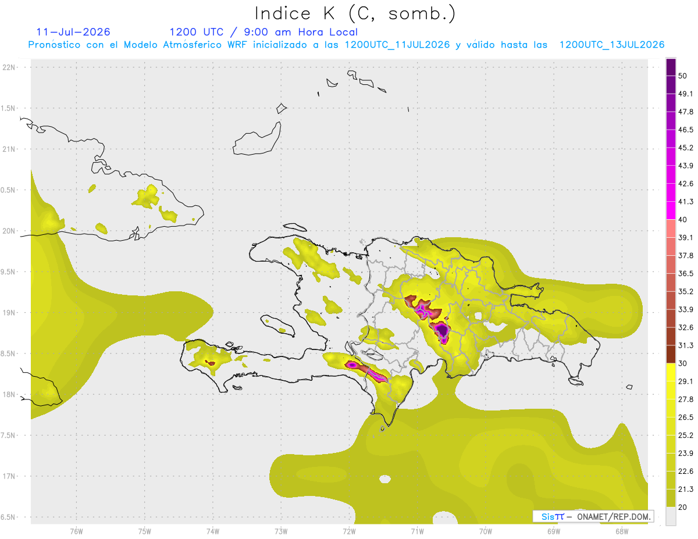This screenshot has height=539, width=698.
Task: Click the colorbar value '47.8'
Action: point(686,112)
